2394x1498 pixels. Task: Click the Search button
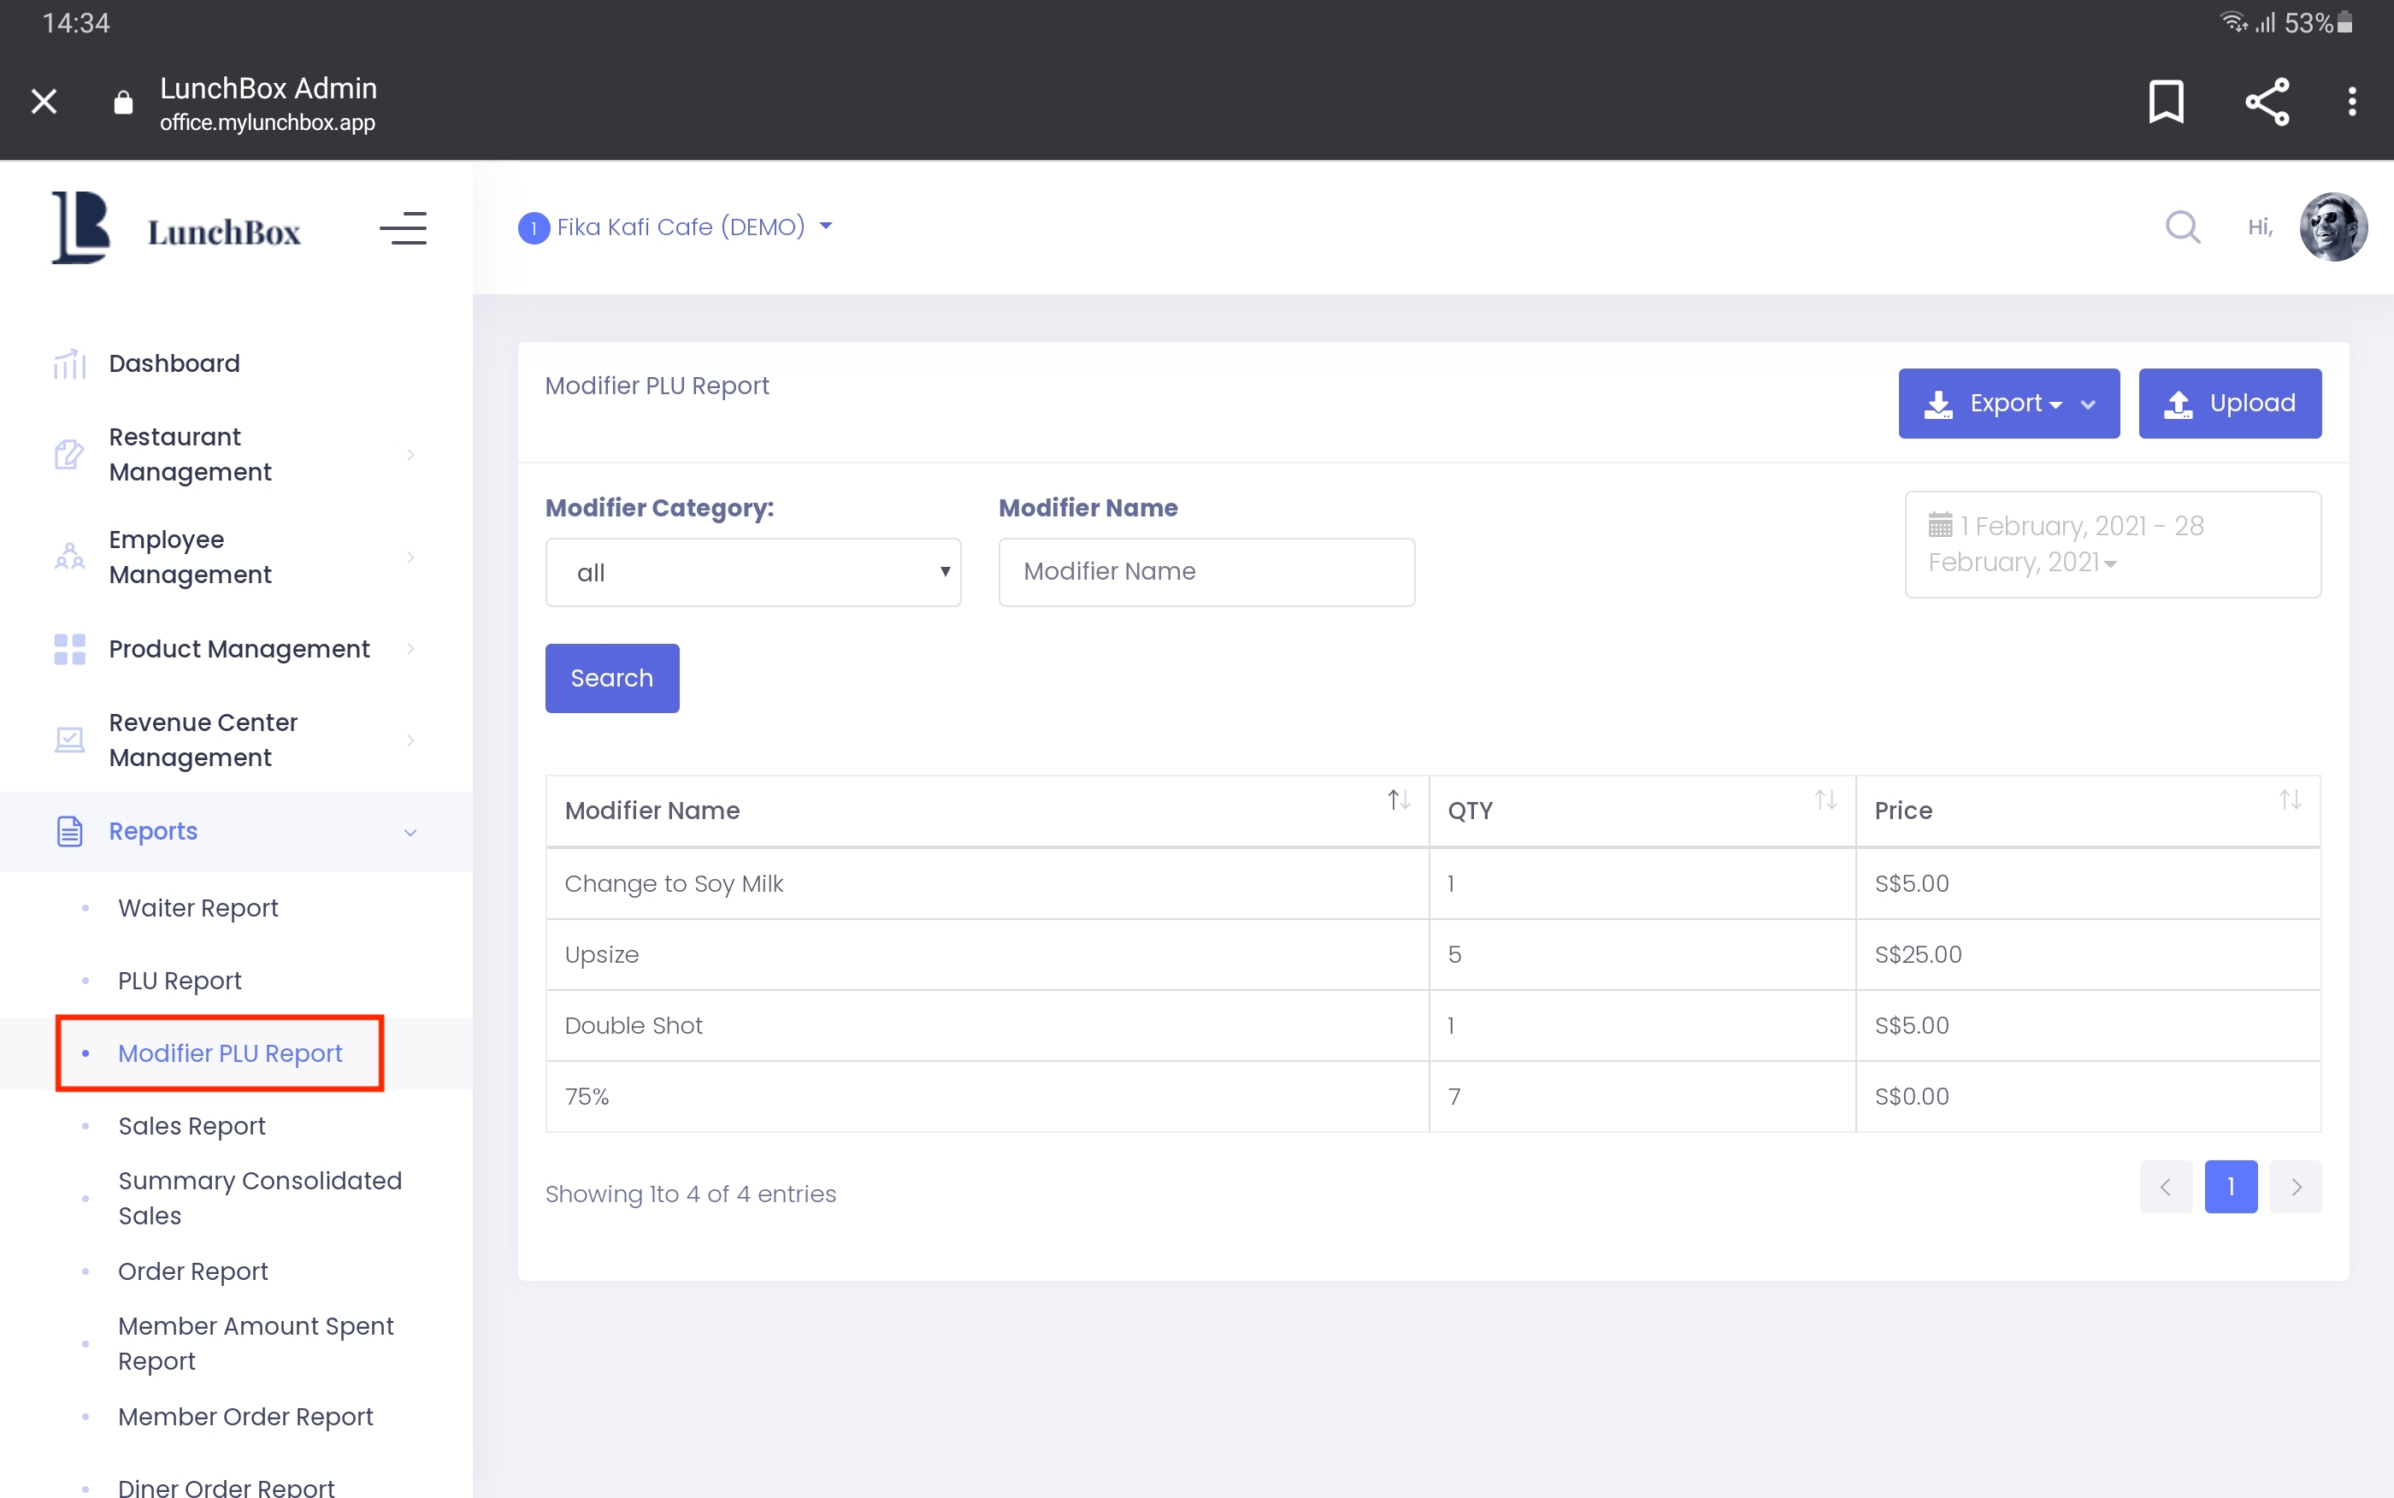611,679
